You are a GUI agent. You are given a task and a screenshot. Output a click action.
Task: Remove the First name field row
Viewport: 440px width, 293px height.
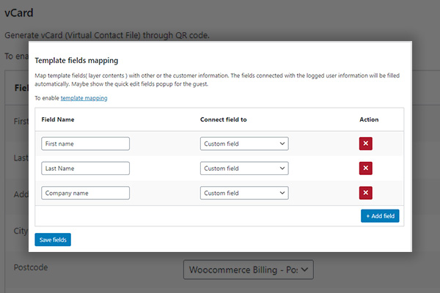coord(366,144)
